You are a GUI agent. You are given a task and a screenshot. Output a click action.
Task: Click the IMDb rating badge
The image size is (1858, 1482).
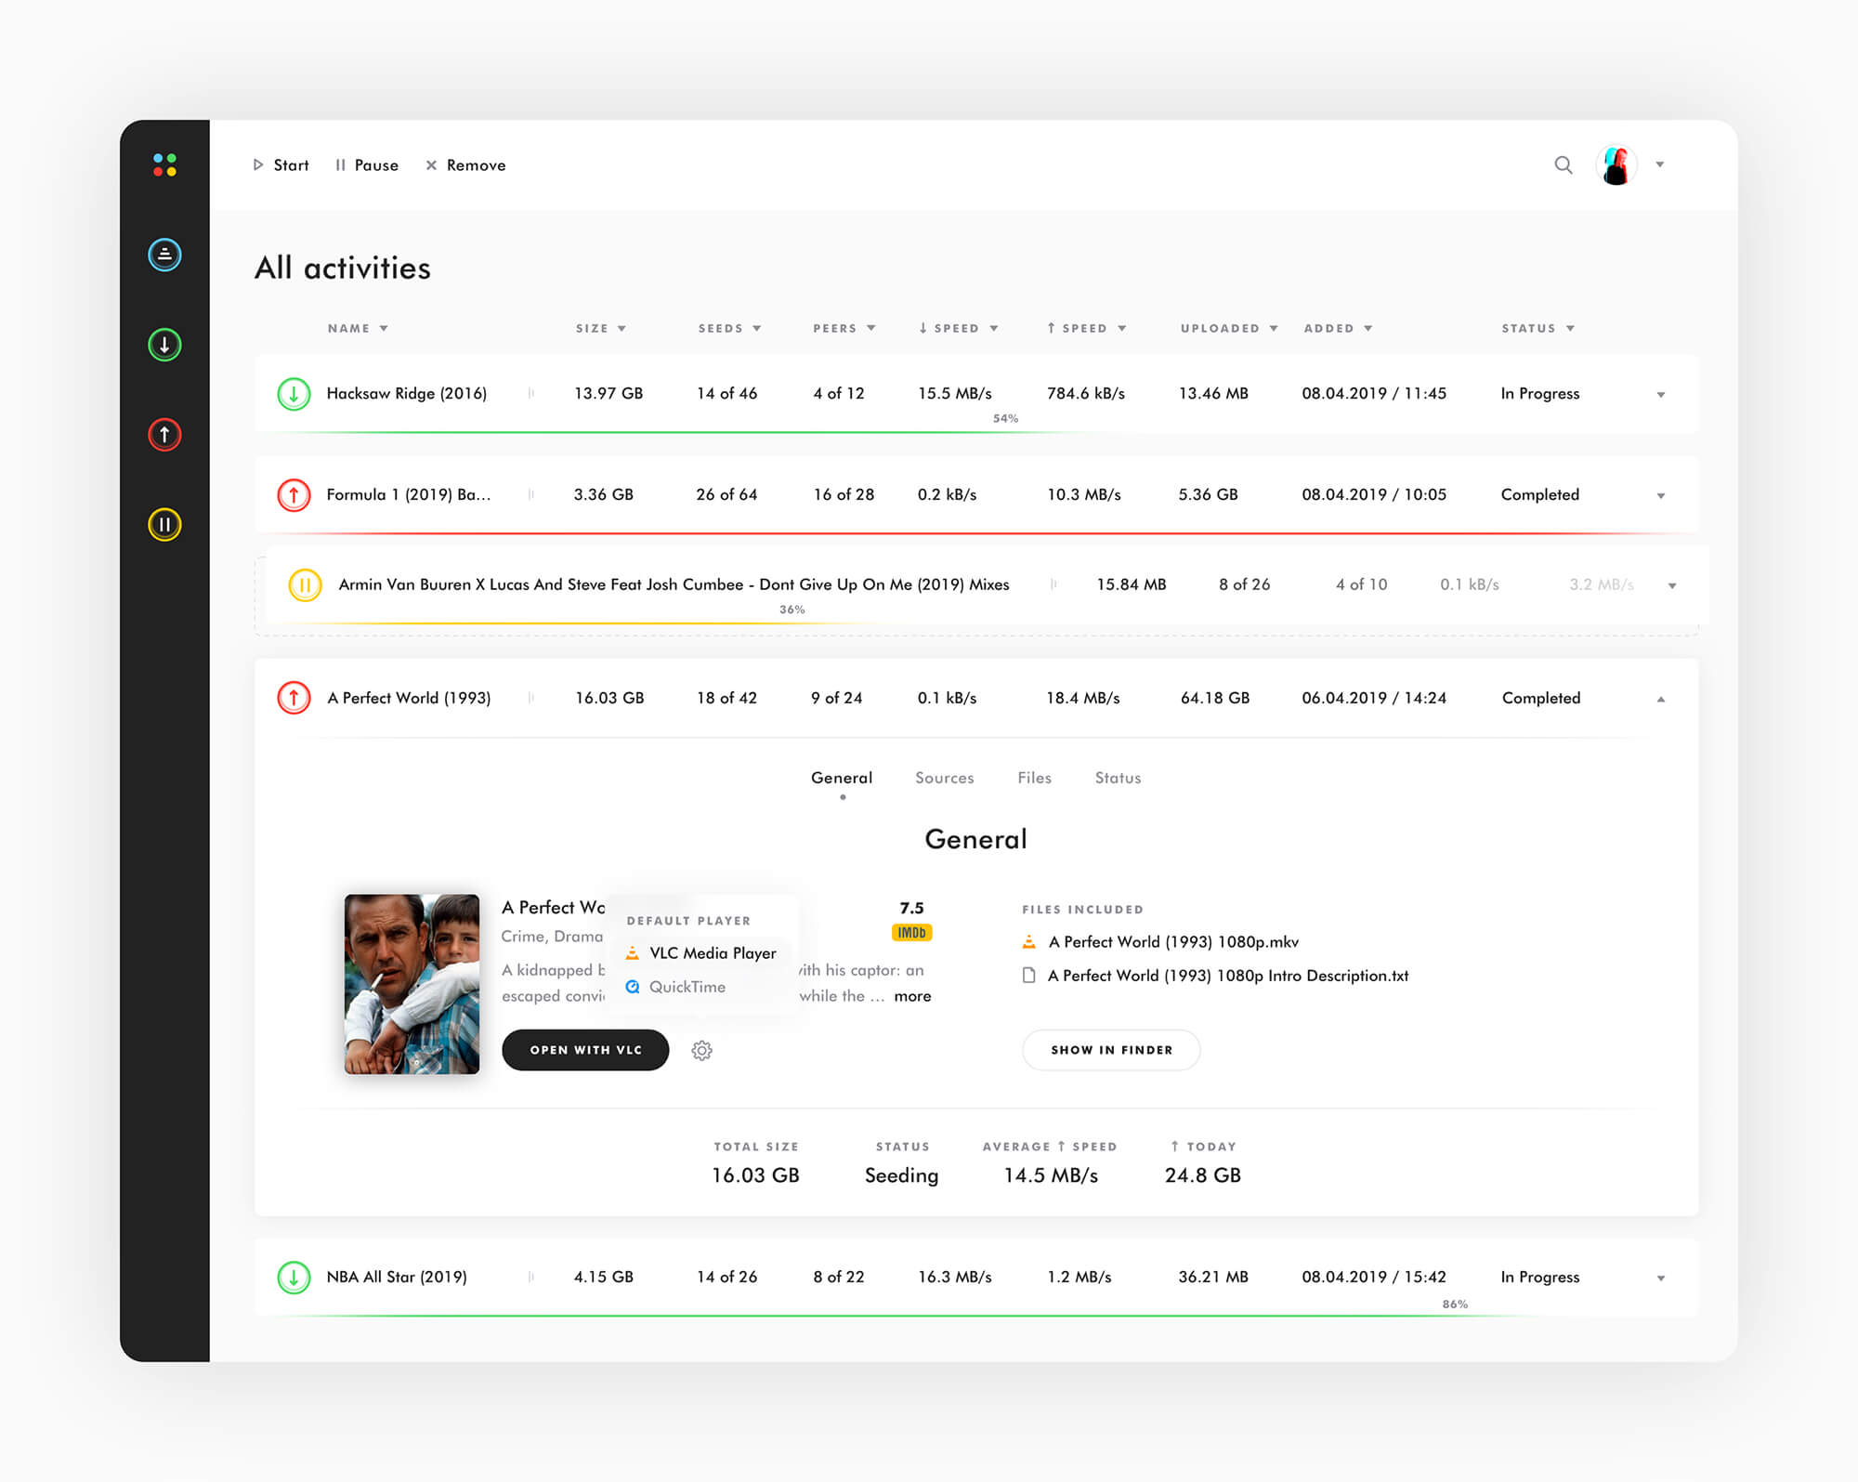[911, 933]
